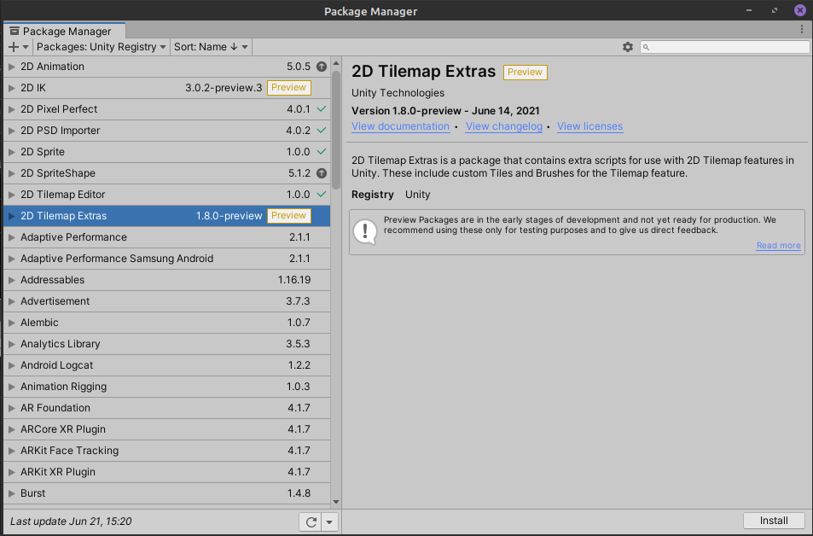The width and height of the screenshot is (813, 536).
Task: Expand the 2D SpriteShape package entry
Action: click(x=11, y=173)
